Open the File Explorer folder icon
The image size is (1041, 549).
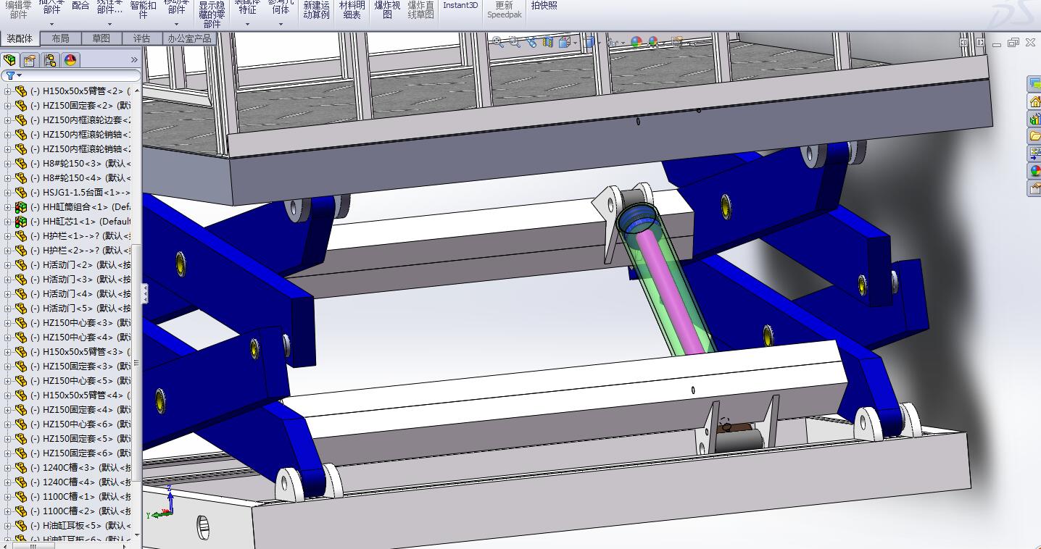coord(1035,136)
